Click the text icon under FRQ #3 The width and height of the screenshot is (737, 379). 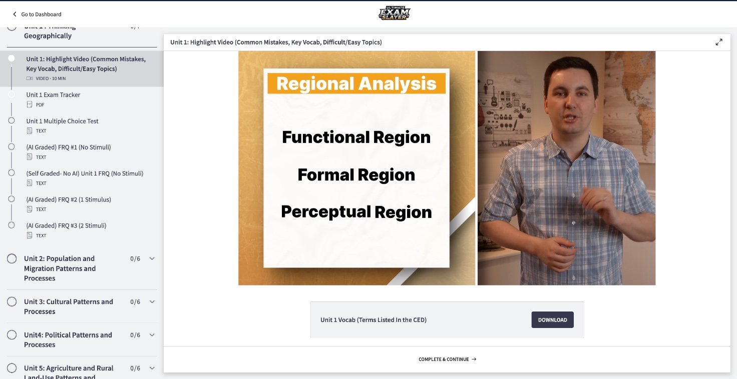click(30, 235)
